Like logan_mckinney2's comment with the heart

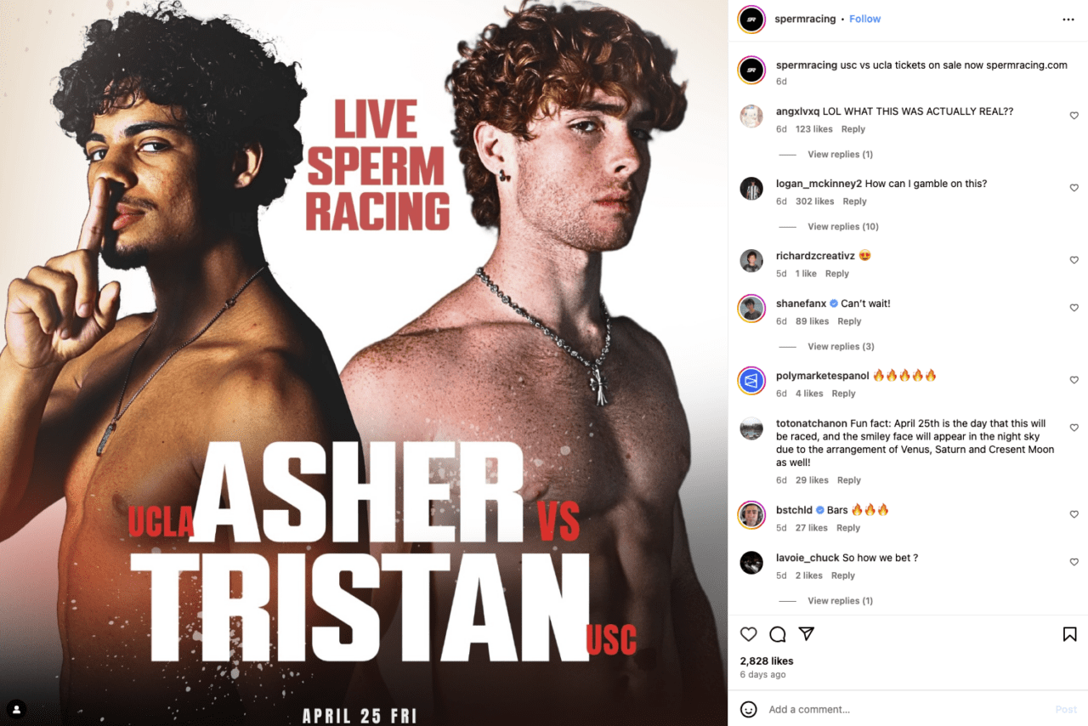click(x=1074, y=188)
